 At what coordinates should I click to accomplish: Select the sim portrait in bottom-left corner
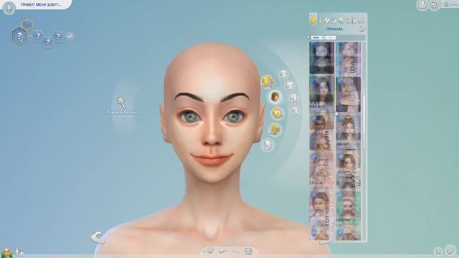[6, 252]
